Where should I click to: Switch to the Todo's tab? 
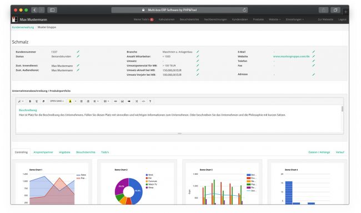[x=105, y=152]
